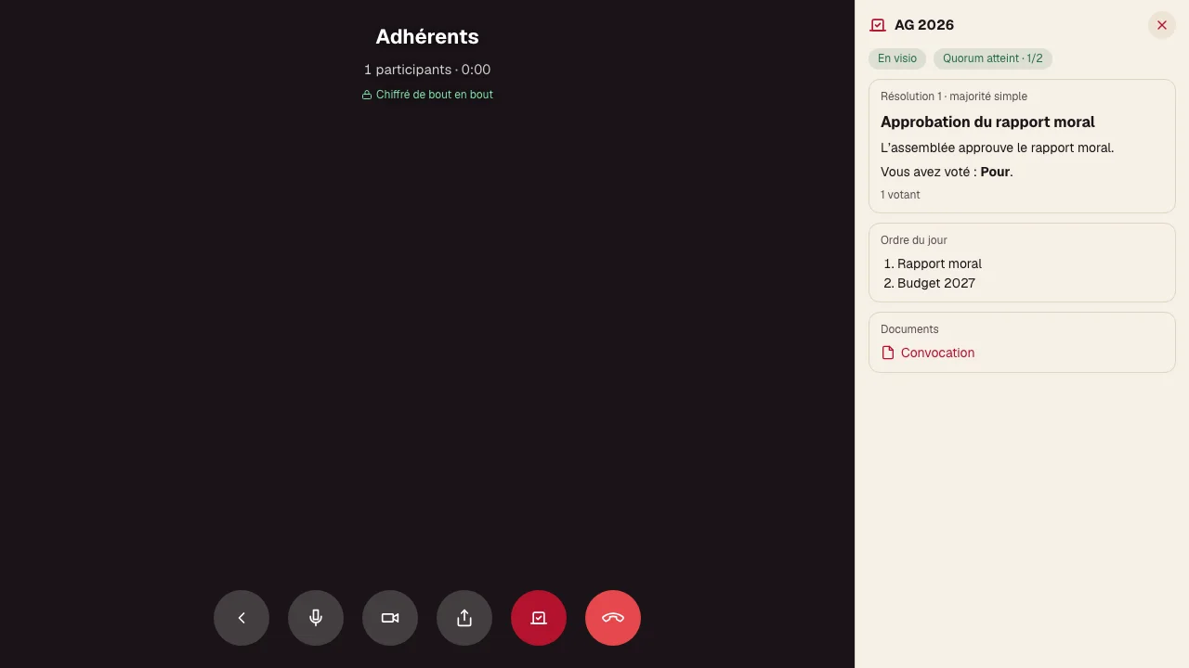Toggle the assembly vote panel button

coord(539,618)
